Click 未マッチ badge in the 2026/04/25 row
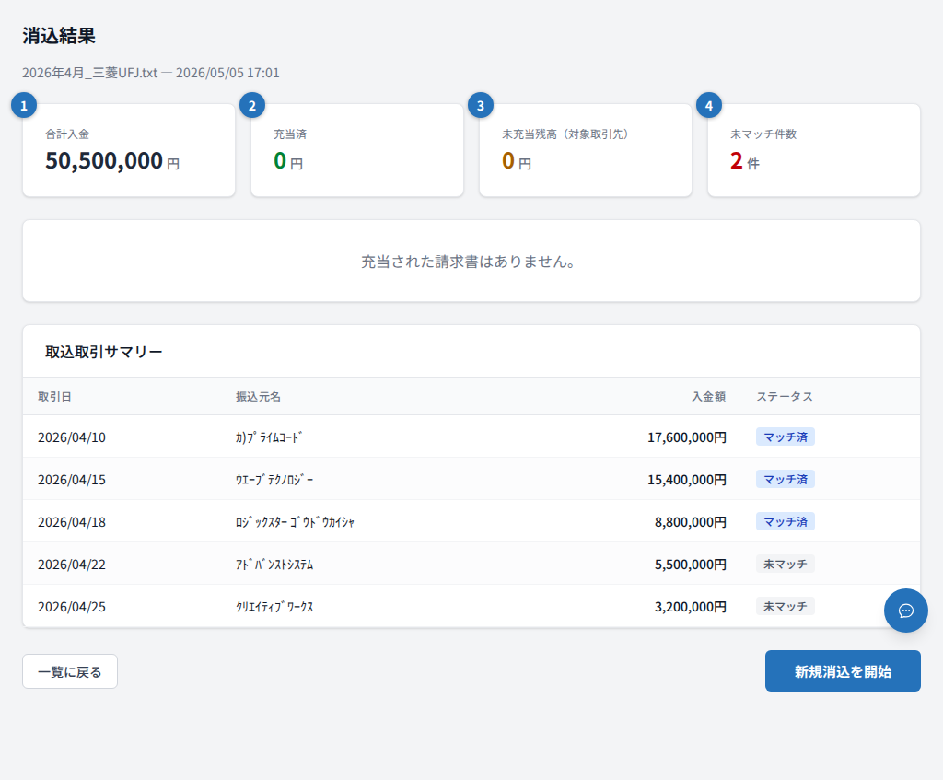This screenshot has height=780, width=943. (786, 606)
